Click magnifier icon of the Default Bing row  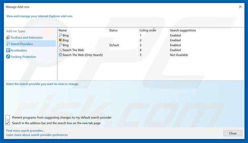click(x=60, y=45)
